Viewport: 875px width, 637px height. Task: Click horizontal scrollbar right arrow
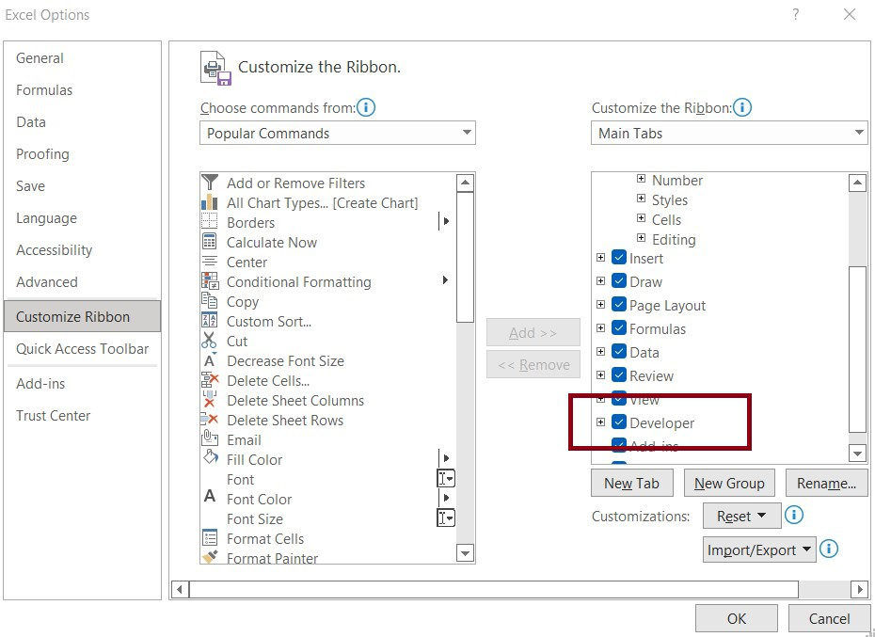click(x=859, y=589)
